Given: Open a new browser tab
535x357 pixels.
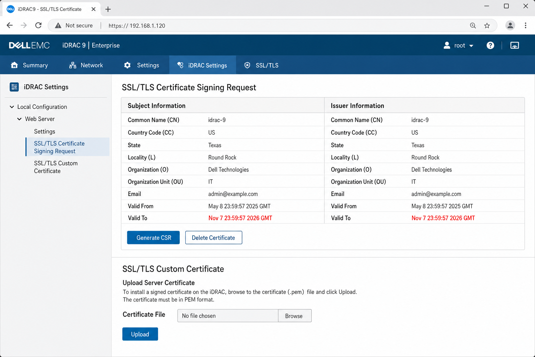Looking at the screenshot, I should (108, 9).
